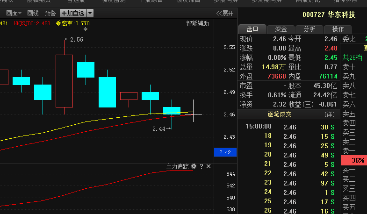This screenshot has height=214, width=367.
Task: Open help question mark for 主力追踪
Action: coord(201,166)
